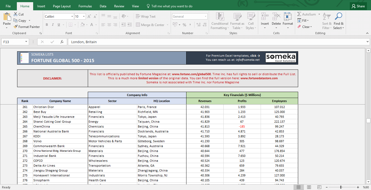Image resolution: width=371 pixels, height=190 pixels.
Task: Toggle bold formatting
Action: [x=47, y=25]
